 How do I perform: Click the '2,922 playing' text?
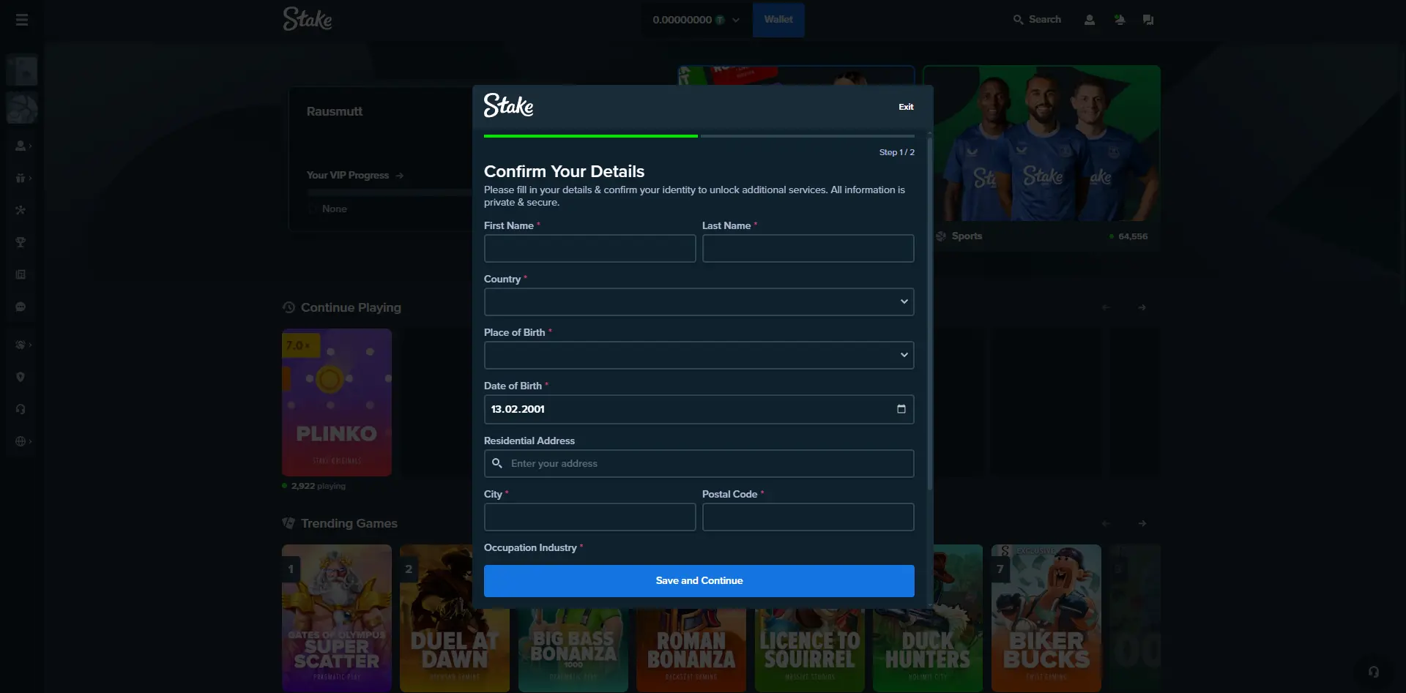coord(319,486)
